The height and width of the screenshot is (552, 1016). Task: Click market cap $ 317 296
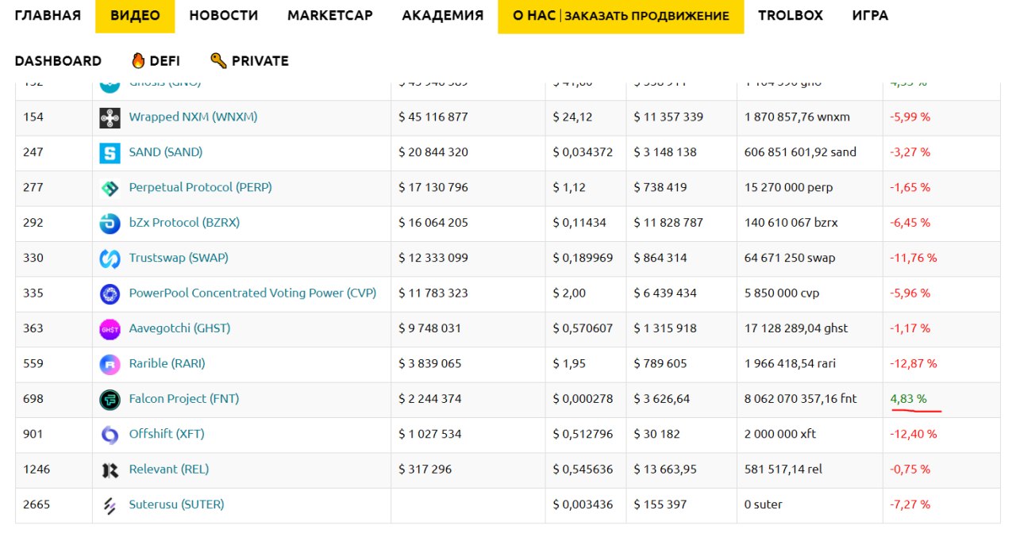425,470
